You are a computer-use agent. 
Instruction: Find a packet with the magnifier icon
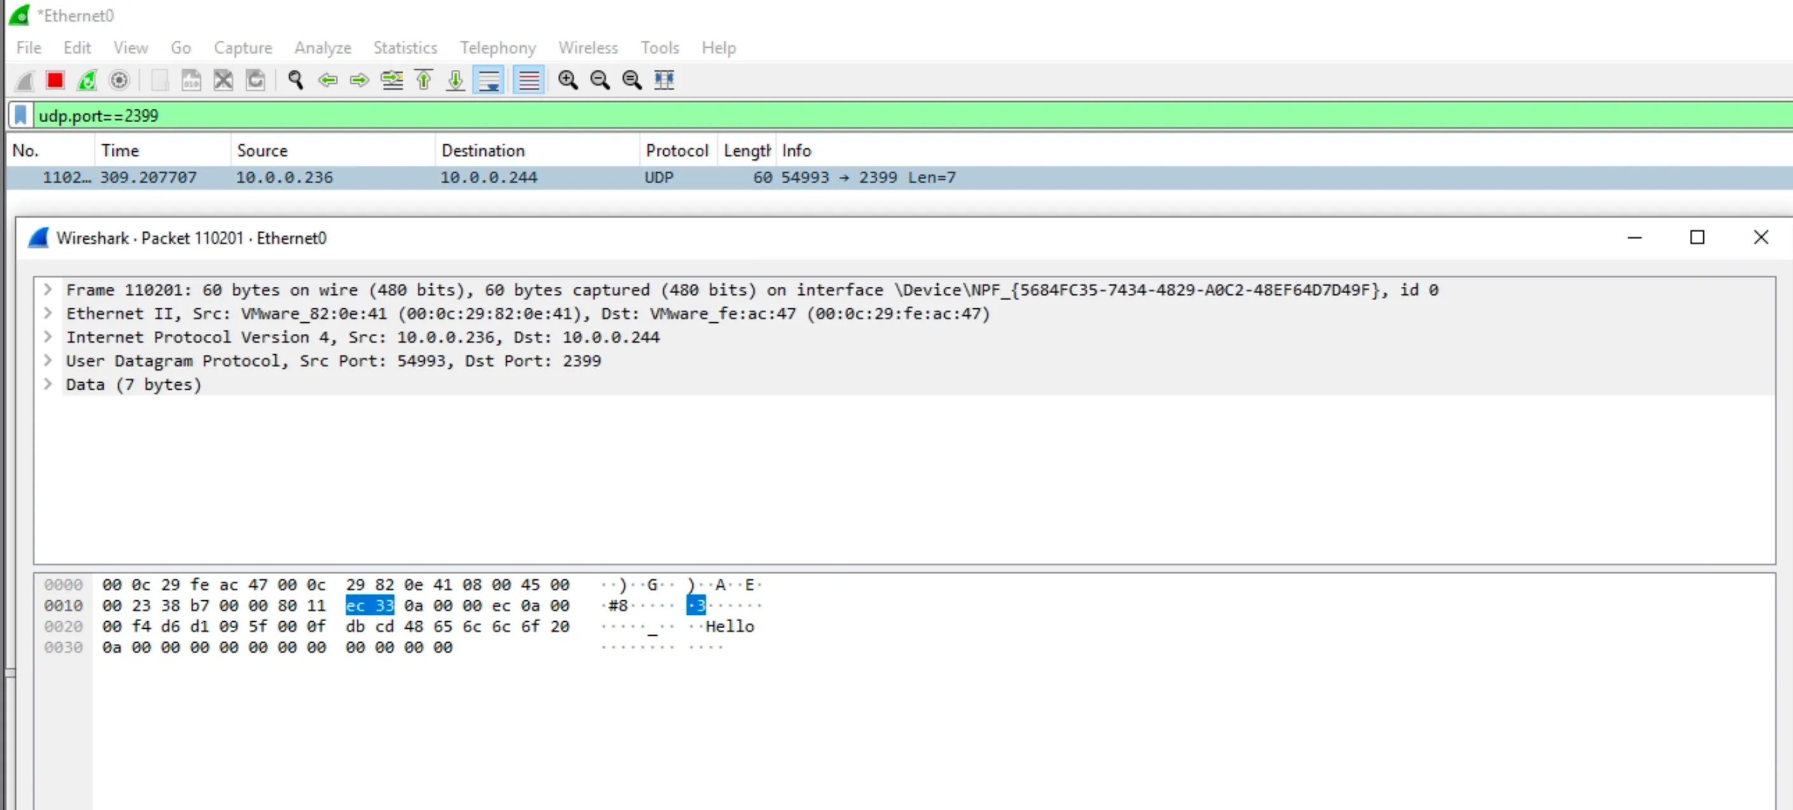[x=295, y=81]
